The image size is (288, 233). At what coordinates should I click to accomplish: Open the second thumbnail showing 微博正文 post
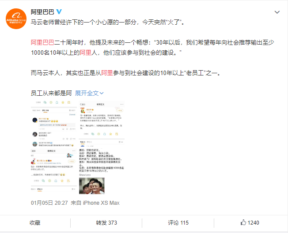[x=102, y=124]
